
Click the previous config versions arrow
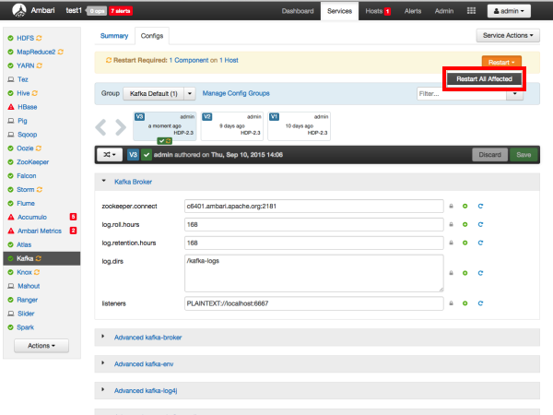tap(100, 127)
